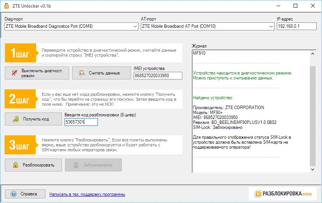
Task: Click the orange 1 ШАГ step badge
Action: [x=21, y=53]
